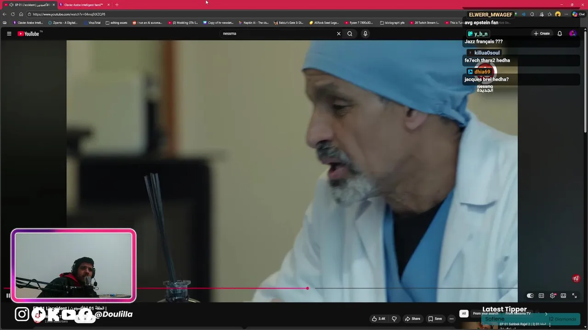Mute the tab via speaker icon
This screenshot has width=588, height=330.
(11, 5)
